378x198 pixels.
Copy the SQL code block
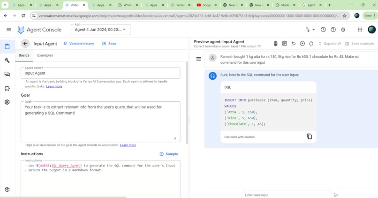click(x=310, y=136)
